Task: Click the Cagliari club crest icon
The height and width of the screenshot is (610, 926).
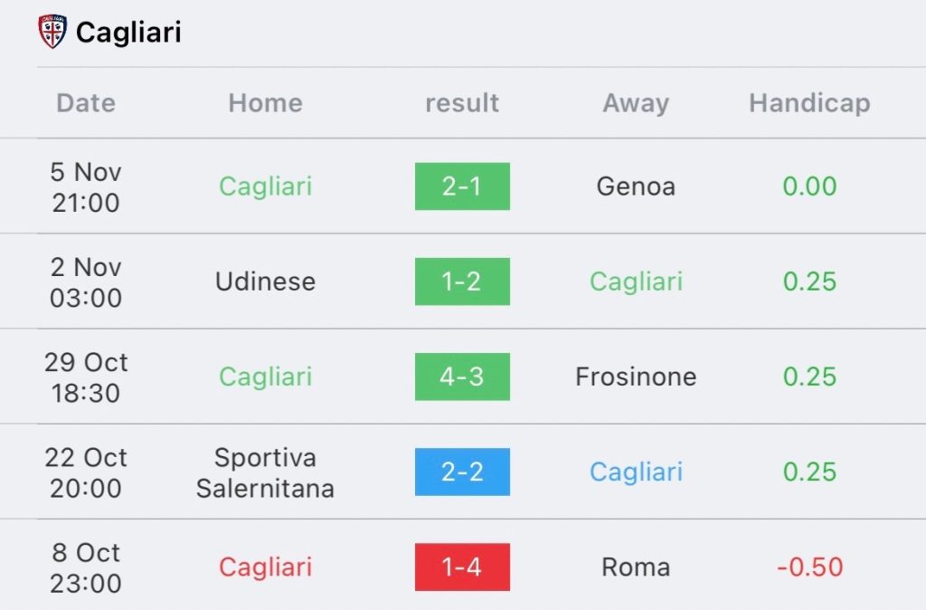Action: (52, 32)
